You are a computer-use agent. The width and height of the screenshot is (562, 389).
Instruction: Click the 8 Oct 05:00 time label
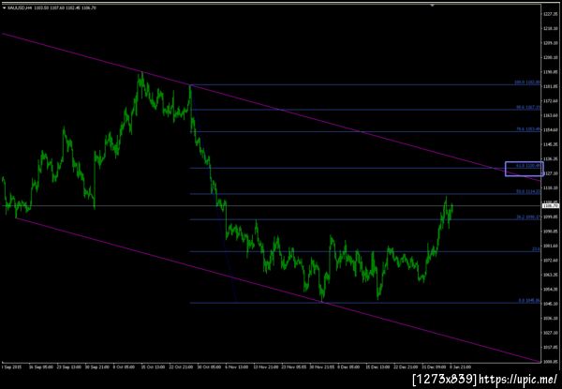tap(124, 367)
